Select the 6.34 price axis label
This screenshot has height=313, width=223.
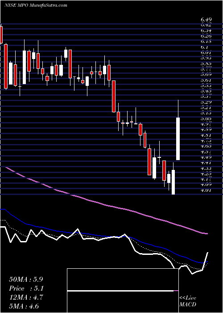(206, 31)
